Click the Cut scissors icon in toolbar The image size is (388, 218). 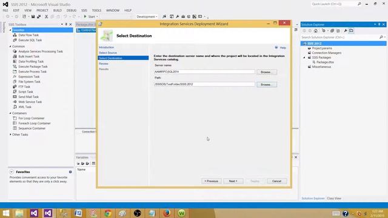click(x=46, y=16)
